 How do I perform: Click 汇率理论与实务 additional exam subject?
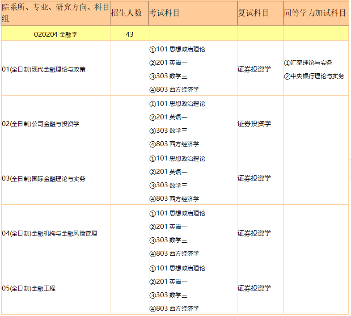tap(308, 63)
